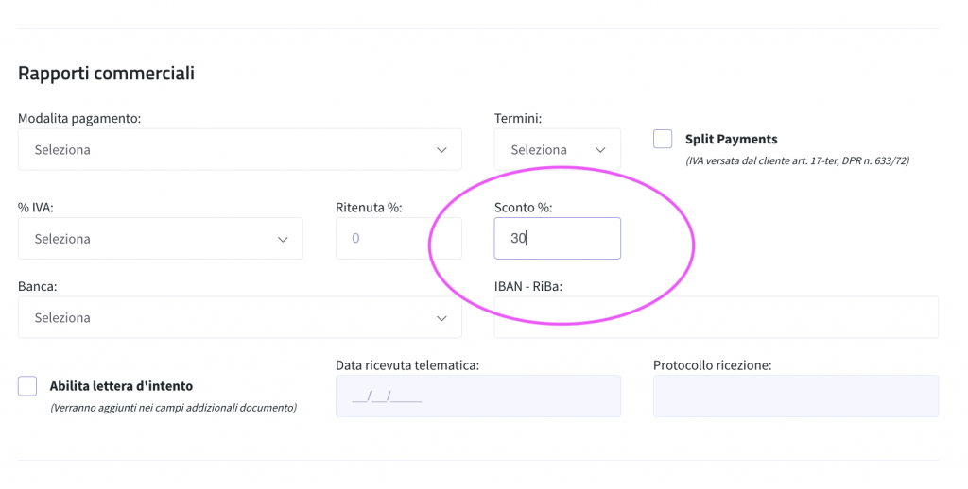Click the bold Split Payments label text

click(x=731, y=140)
